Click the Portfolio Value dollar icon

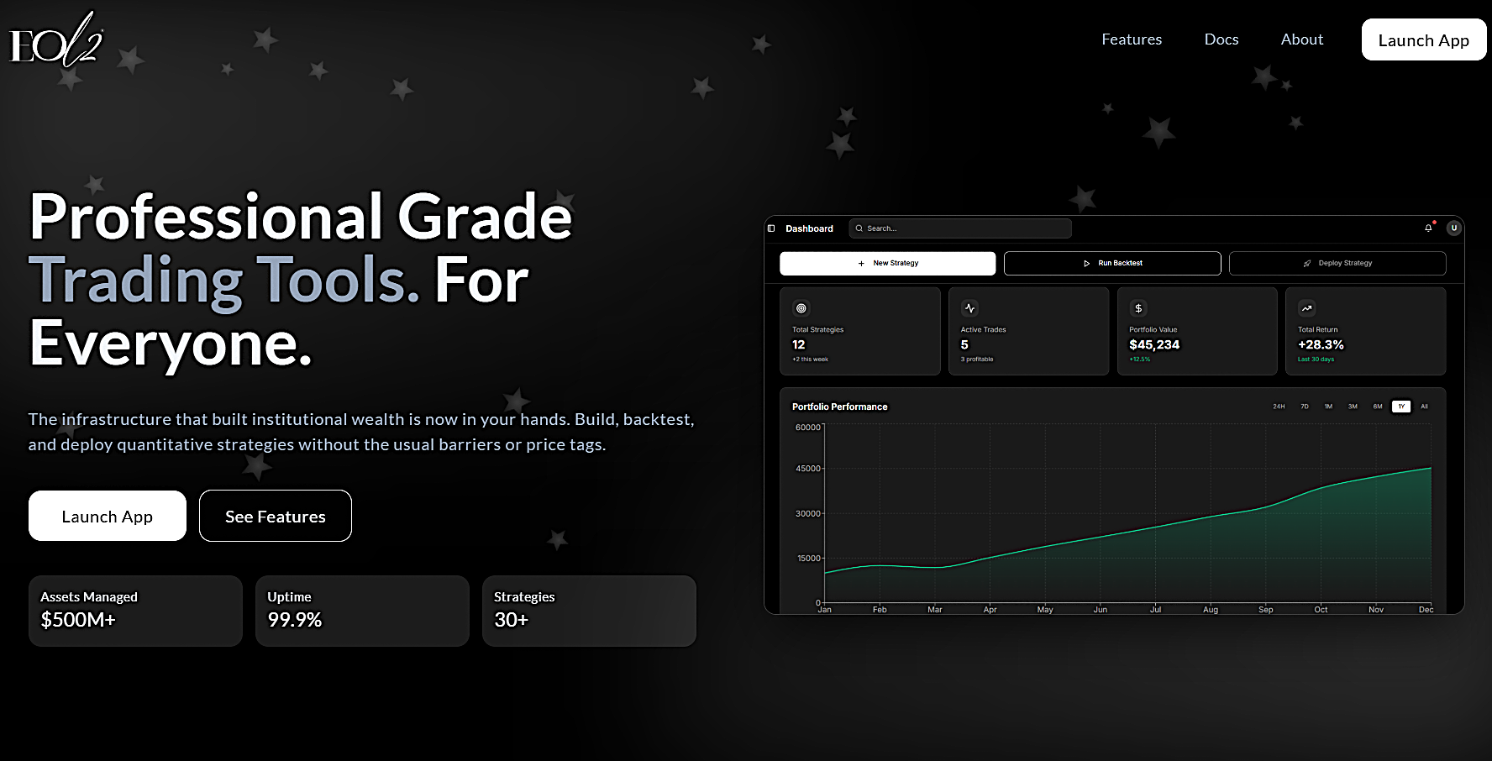tap(1138, 308)
